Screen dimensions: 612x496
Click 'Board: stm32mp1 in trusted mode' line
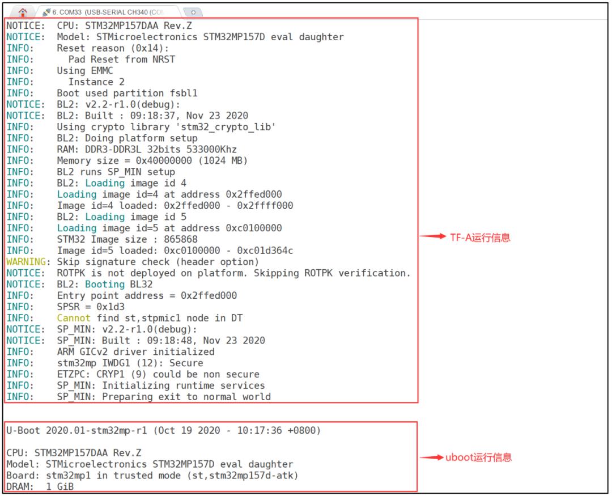click(152, 476)
